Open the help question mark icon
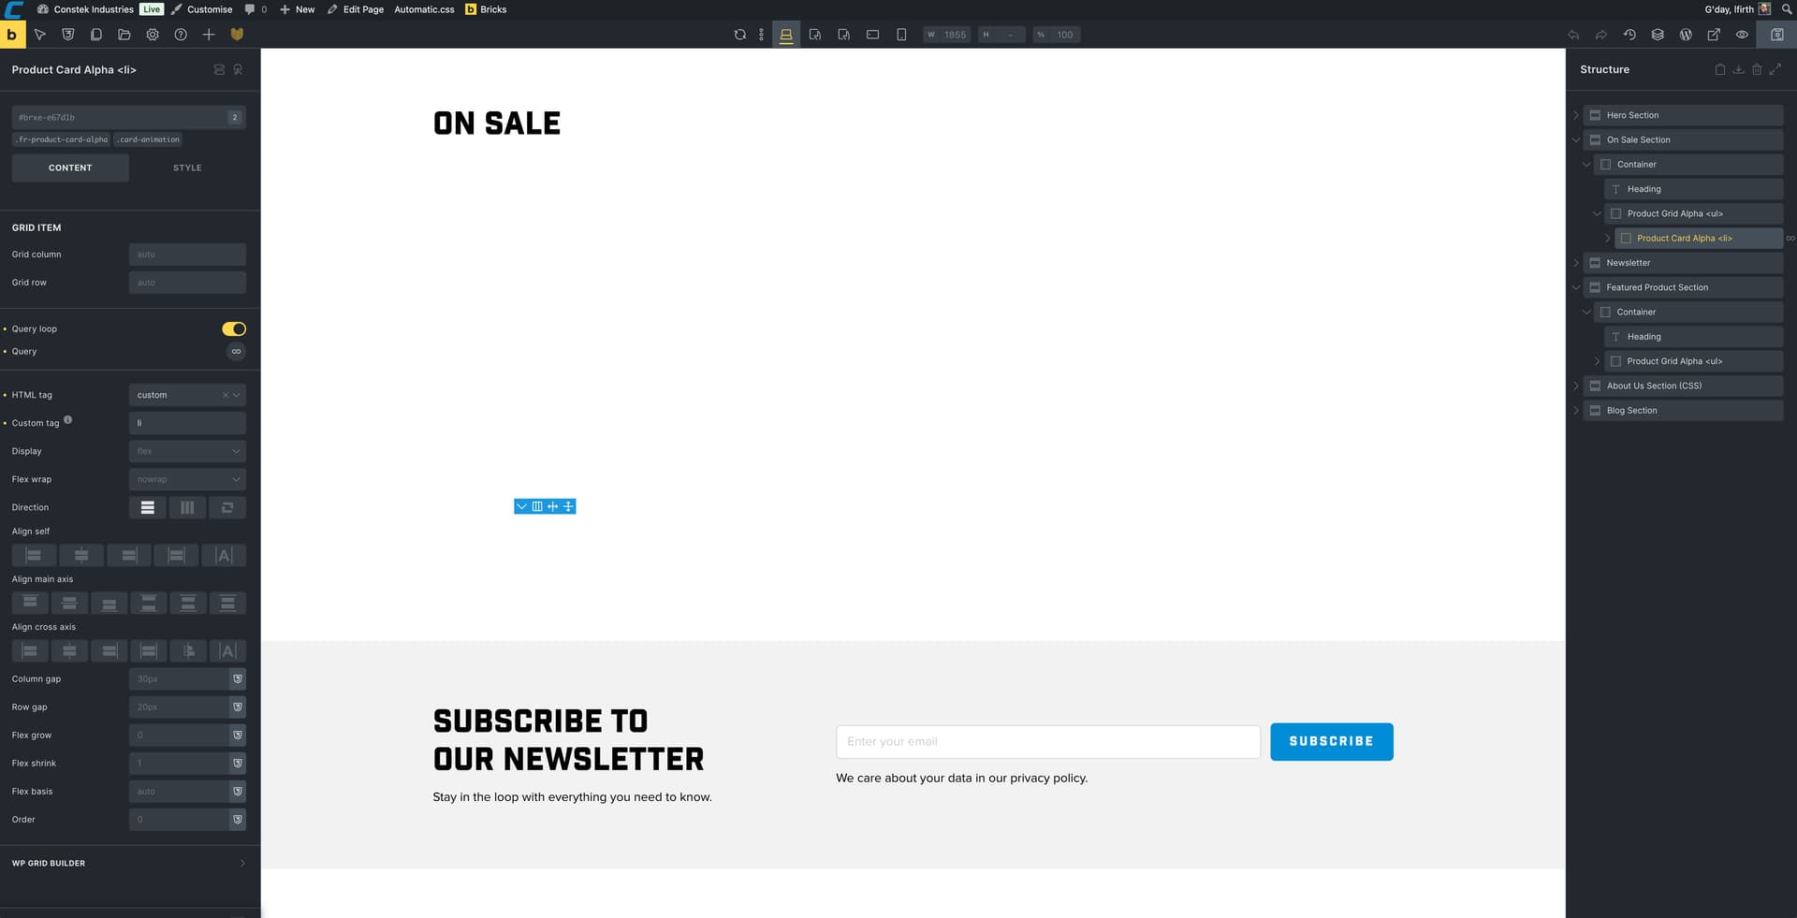1797x918 pixels. coord(181,35)
